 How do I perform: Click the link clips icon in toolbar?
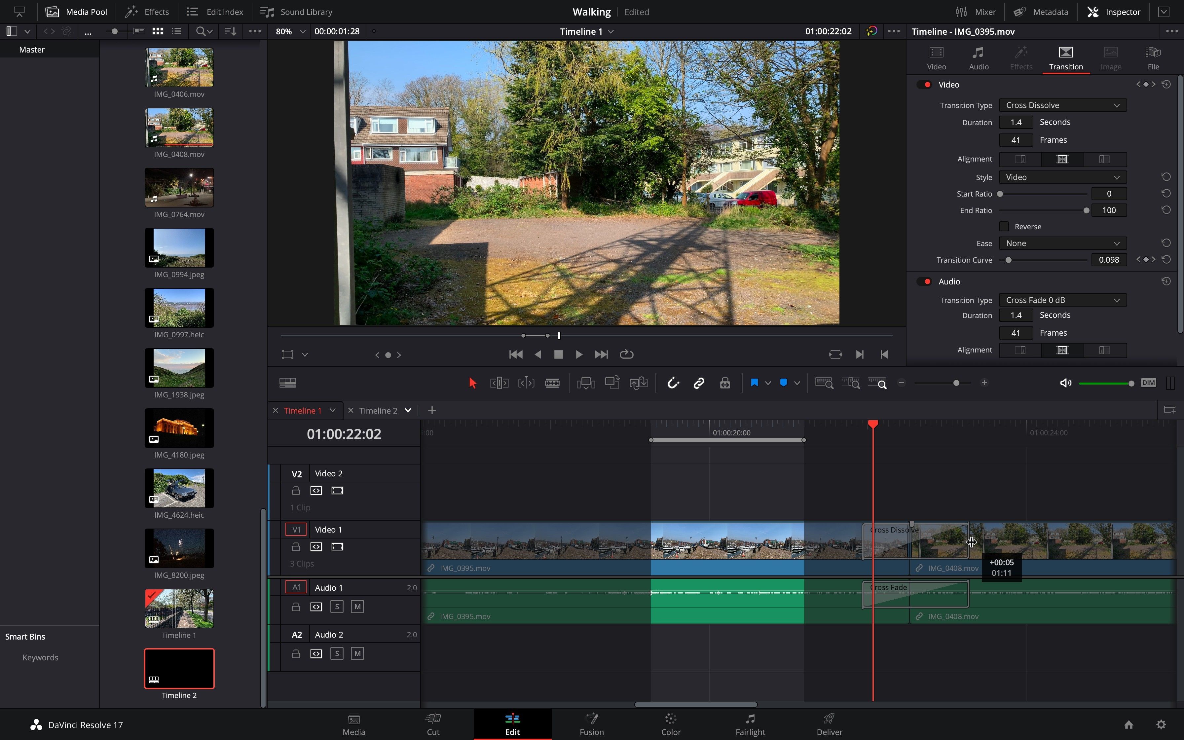(698, 383)
